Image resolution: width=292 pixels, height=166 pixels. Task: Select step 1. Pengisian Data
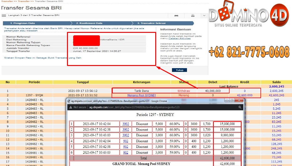(x=22, y=23)
